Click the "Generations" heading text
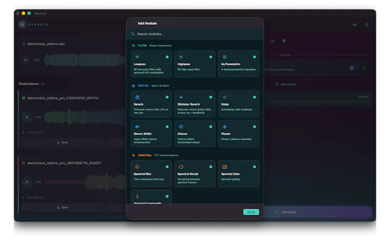The height and width of the screenshot is (240, 390). tap(29, 84)
